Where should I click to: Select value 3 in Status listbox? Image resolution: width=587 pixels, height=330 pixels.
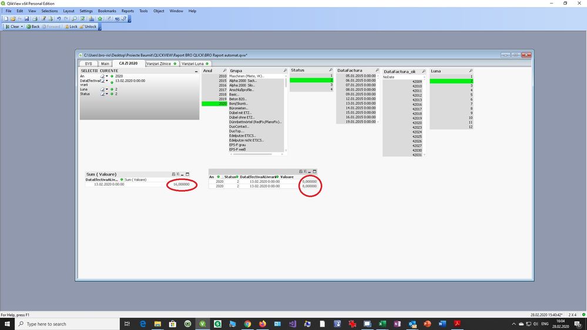[x=311, y=85]
